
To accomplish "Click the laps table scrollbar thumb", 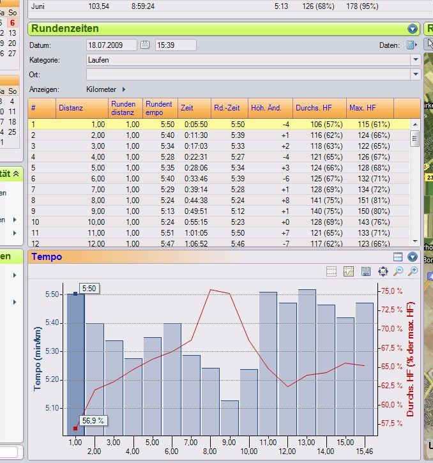I will [x=415, y=138].
